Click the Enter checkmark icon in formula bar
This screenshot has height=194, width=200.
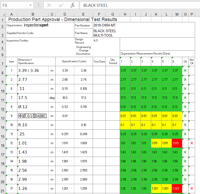pos(61,5)
